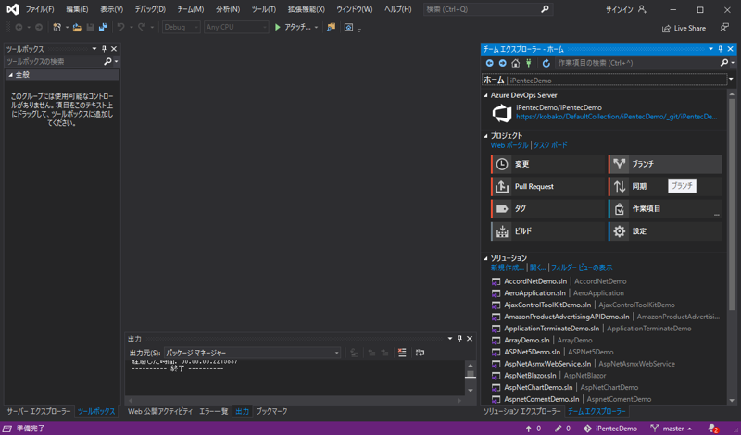Open the feedback icon at top right
The image size is (741, 435).
click(724, 28)
